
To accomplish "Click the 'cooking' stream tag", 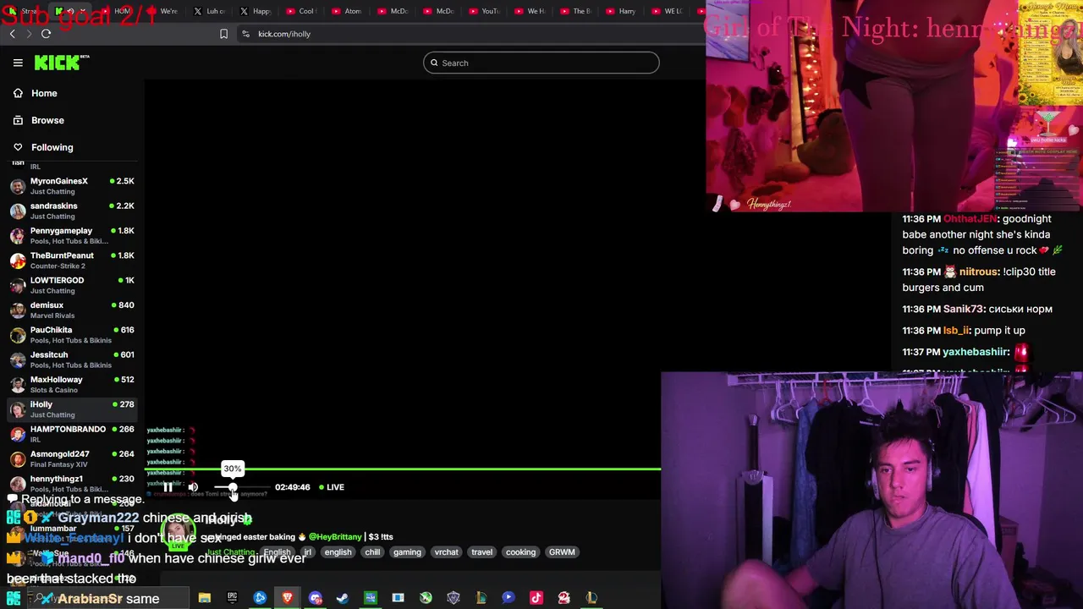I will click(520, 552).
